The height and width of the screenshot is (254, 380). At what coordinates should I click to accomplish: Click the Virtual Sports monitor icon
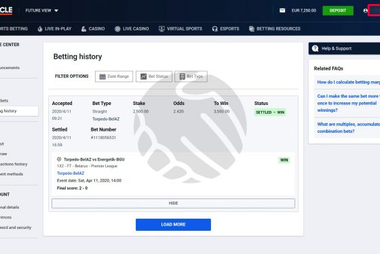point(161,28)
